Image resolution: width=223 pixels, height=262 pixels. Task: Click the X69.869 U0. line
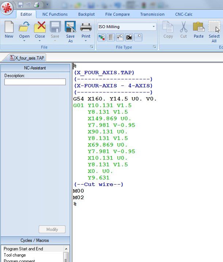(107, 145)
